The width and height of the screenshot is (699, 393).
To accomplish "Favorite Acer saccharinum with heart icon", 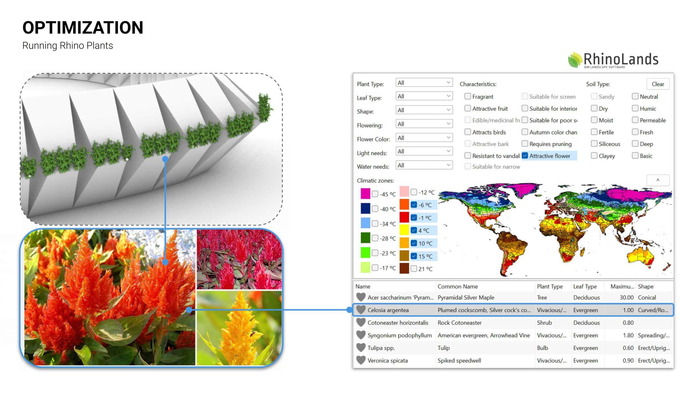I will click(x=361, y=297).
